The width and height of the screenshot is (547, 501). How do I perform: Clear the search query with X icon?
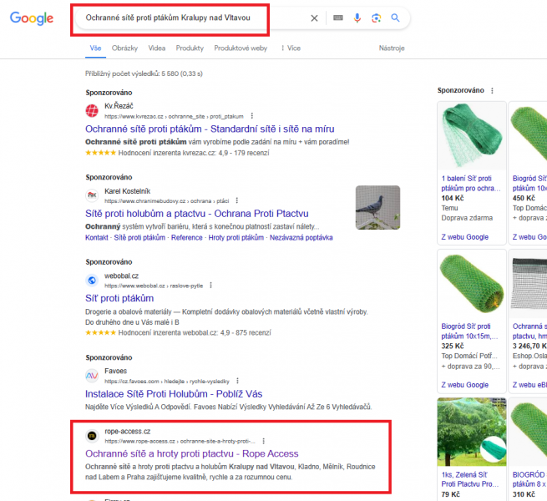314,18
